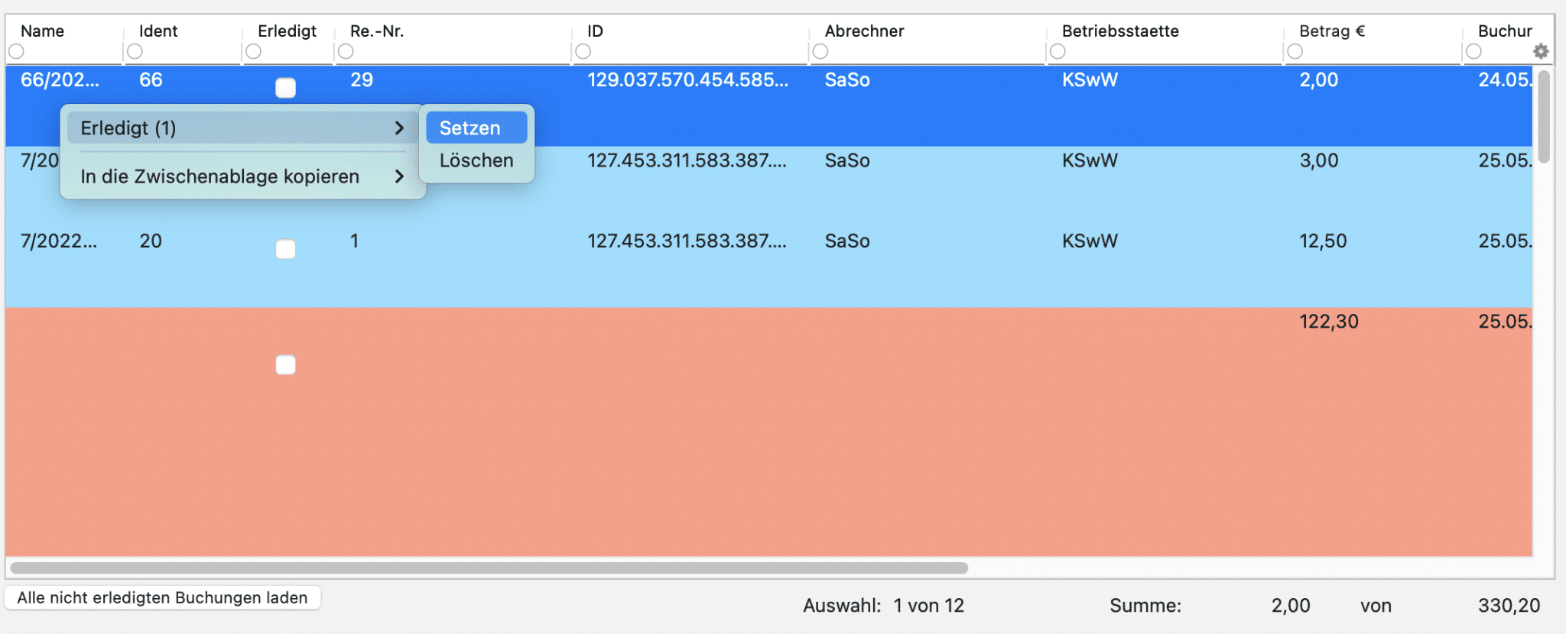Select KSwW cell in row with 3,00
Viewport: 1566px width, 634px height.
tap(1090, 160)
